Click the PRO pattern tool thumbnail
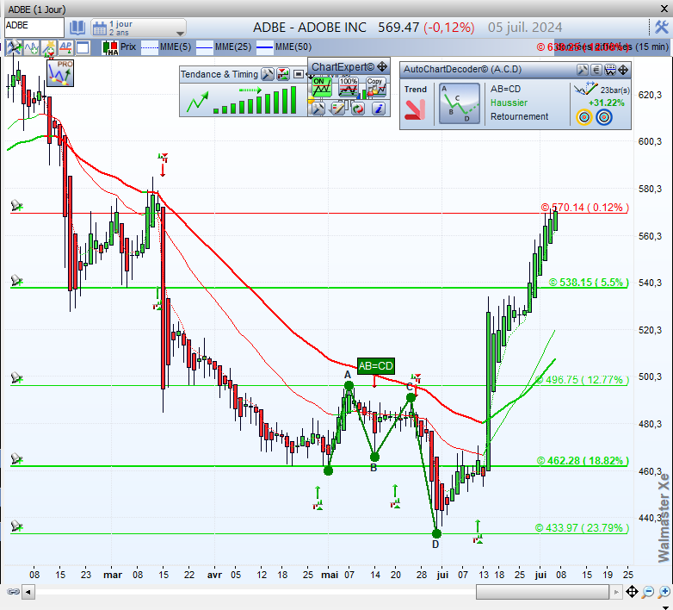 click(x=60, y=72)
